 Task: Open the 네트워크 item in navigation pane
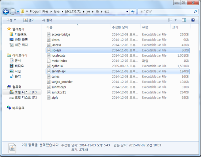click(x=18, y=108)
